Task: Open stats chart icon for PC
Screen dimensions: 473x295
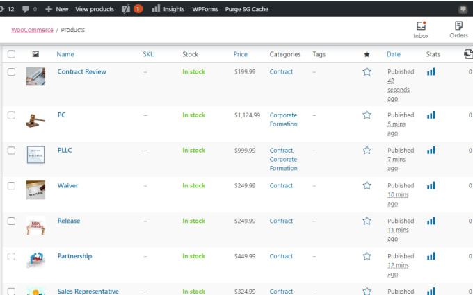Action: pyautogui.click(x=431, y=115)
